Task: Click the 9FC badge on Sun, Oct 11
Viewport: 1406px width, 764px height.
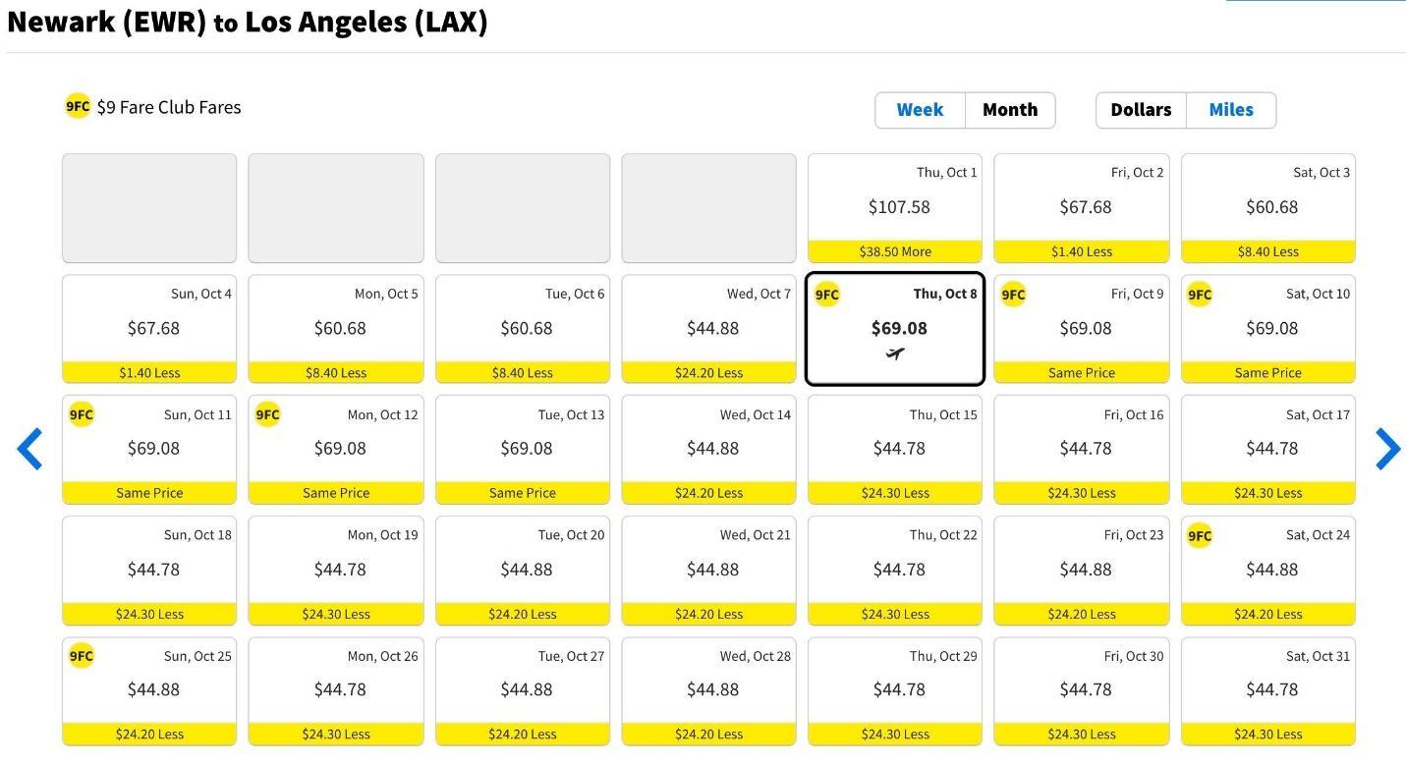Action: coord(82,414)
